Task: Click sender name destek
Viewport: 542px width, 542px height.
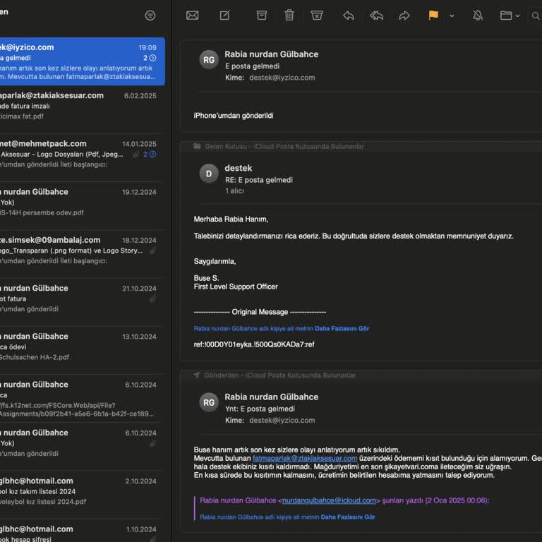Action: (238, 169)
